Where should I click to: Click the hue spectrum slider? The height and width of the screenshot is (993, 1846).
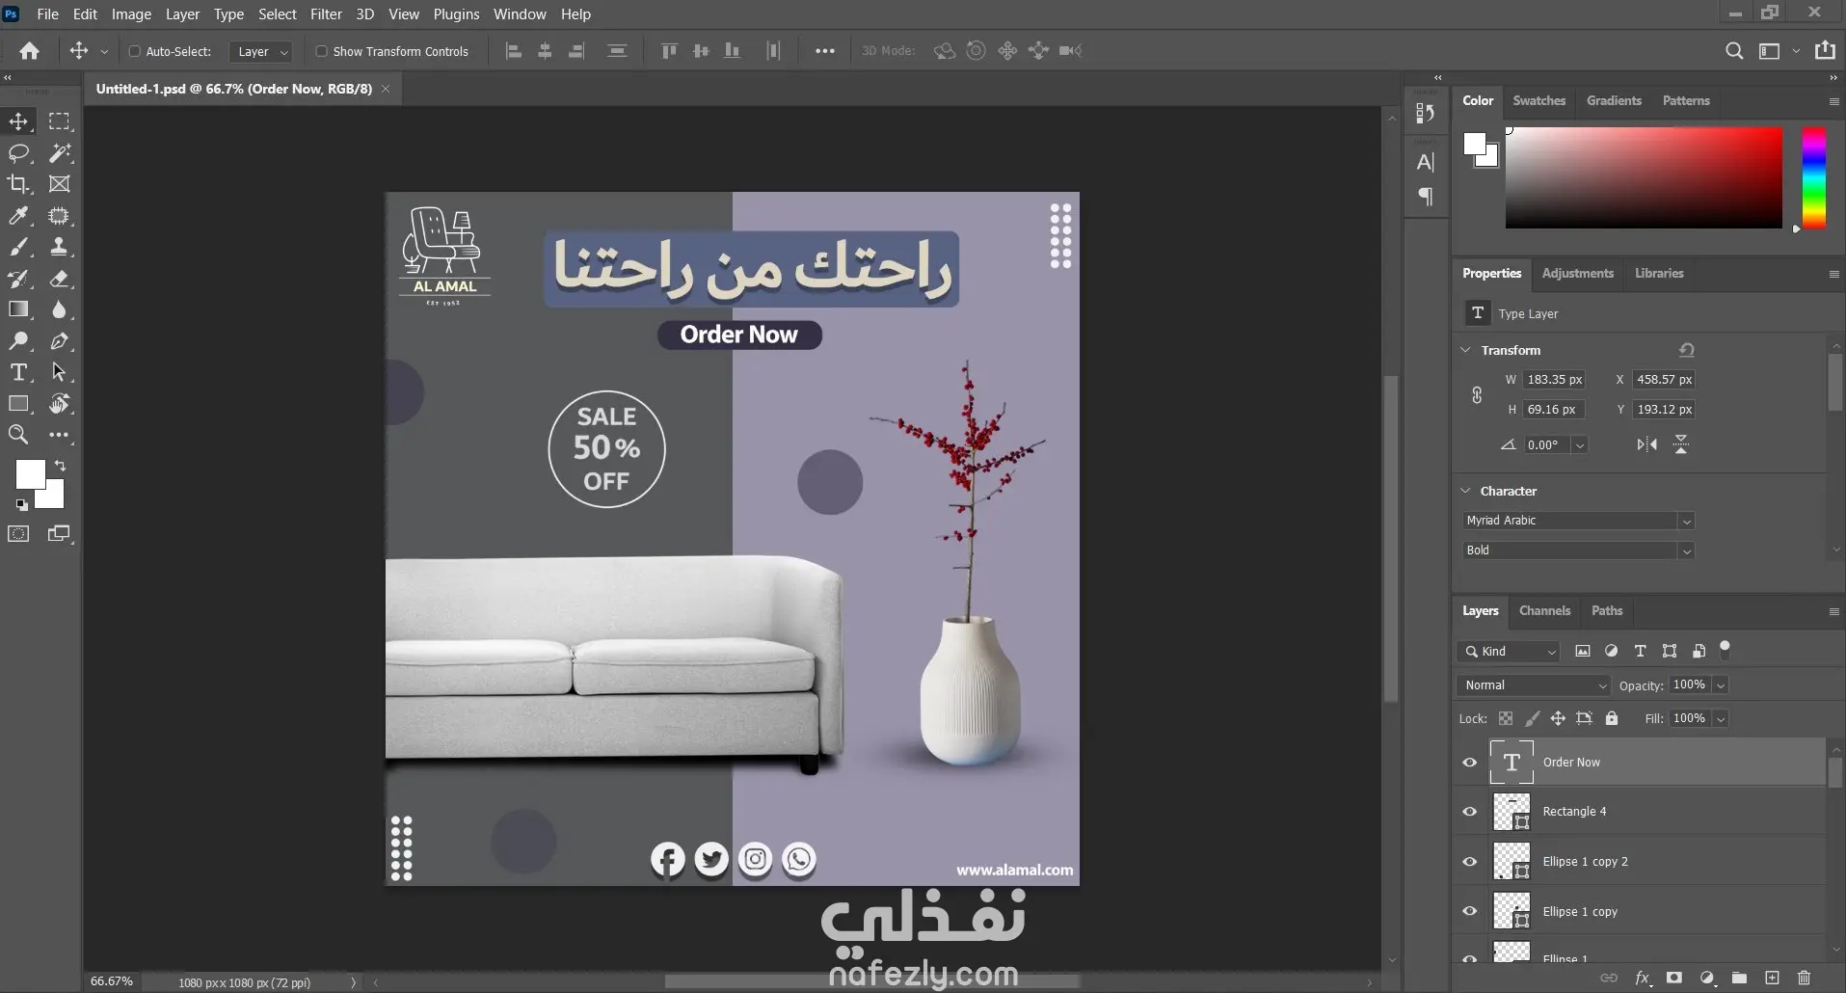click(1815, 178)
